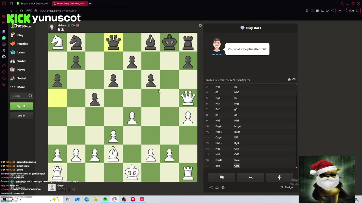The height and width of the screenshot is (203, 362).
Task: Click the white knight on a8
Action: tap(57, 42)
